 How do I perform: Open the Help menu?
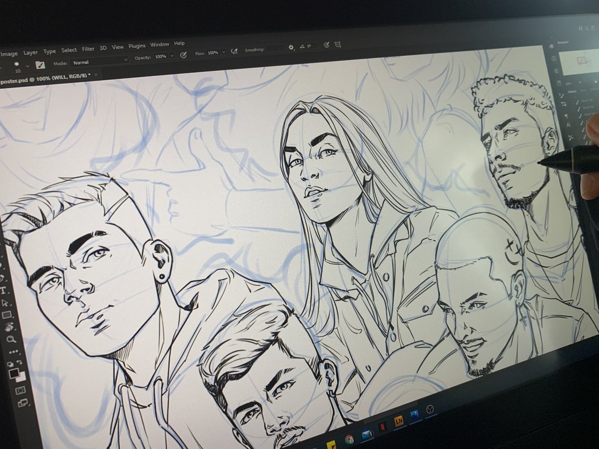pos(179,43)
